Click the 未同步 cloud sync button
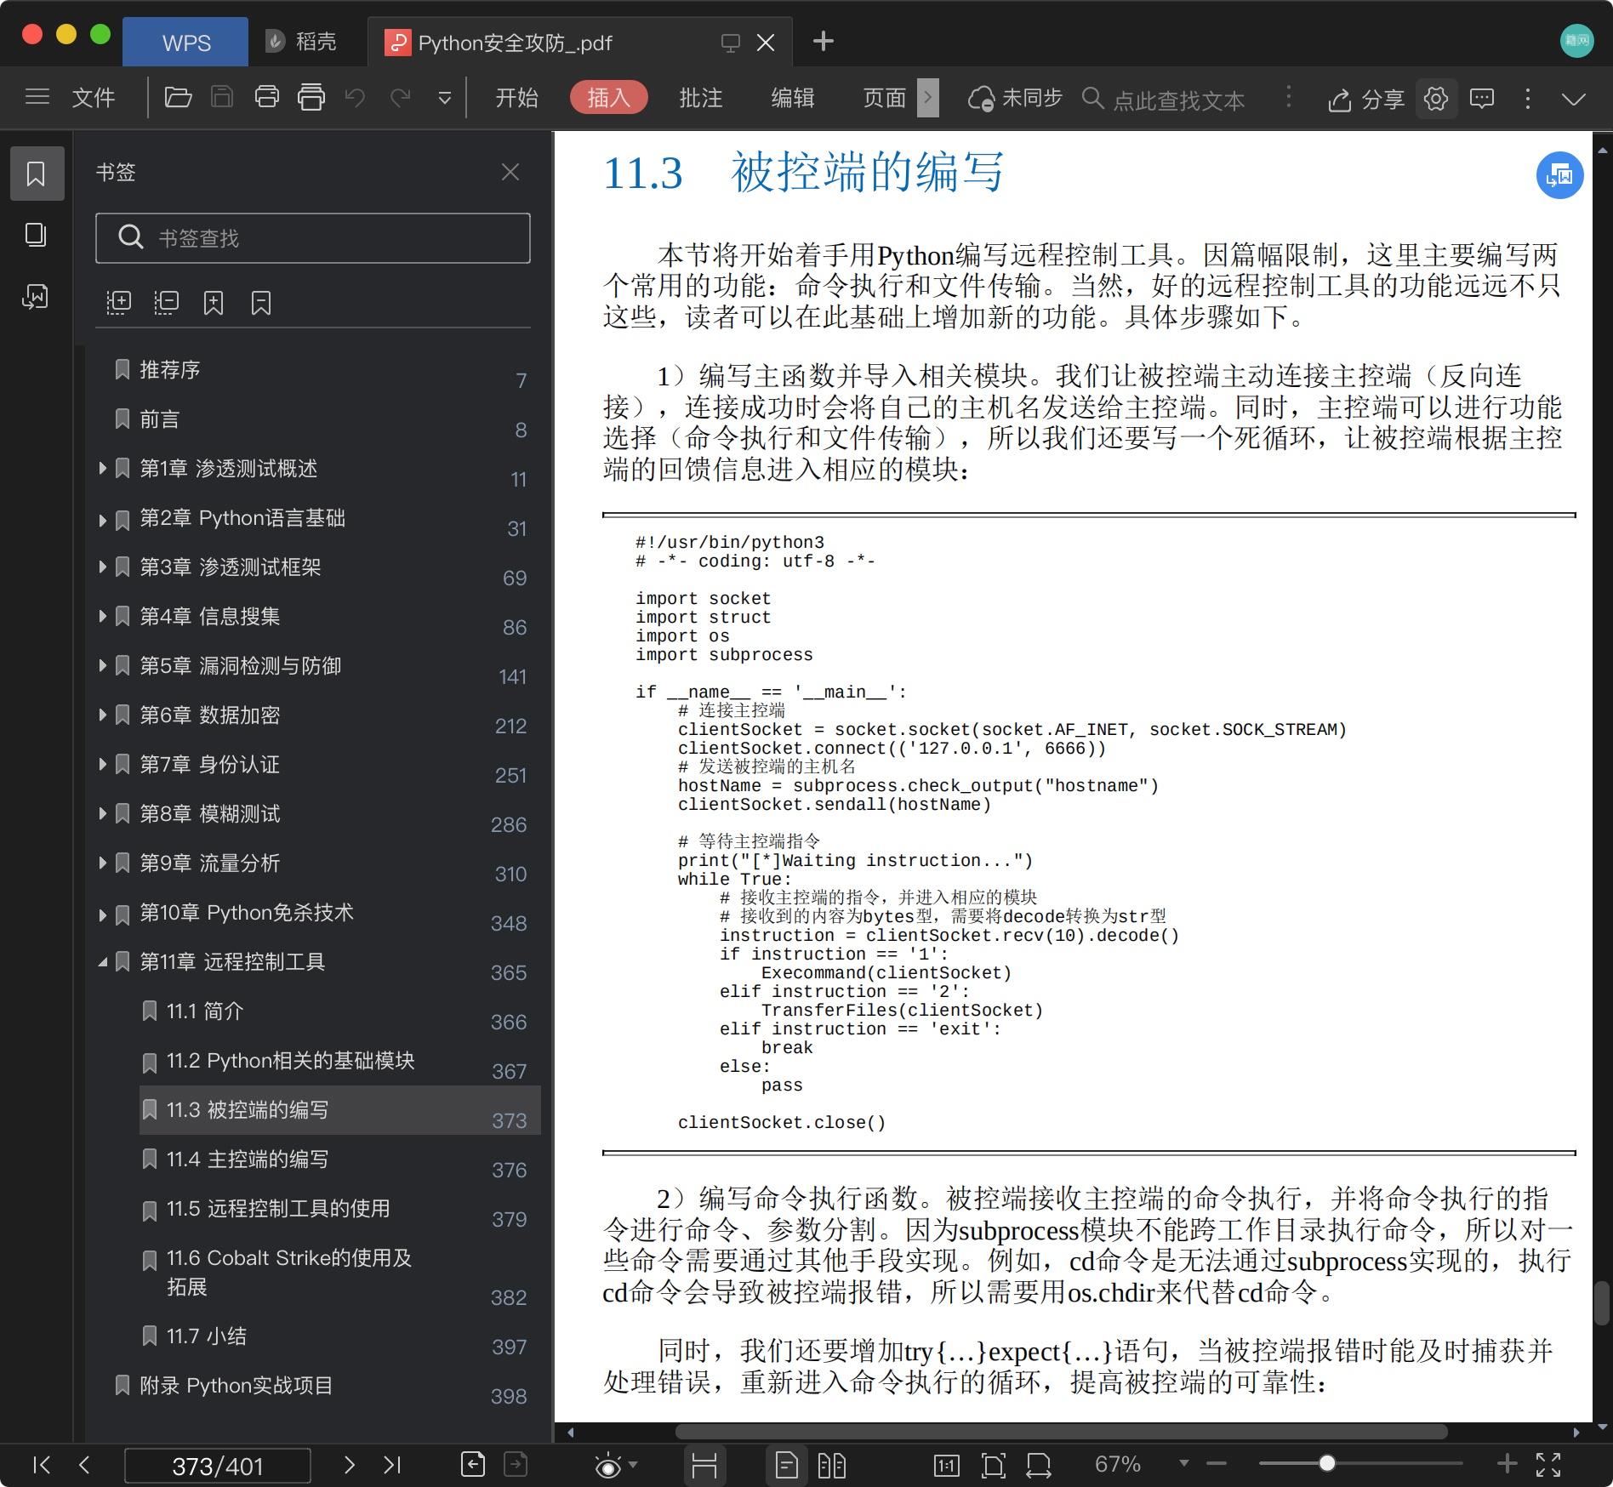Screen dimensions: 1613x1487 pyautogui.click(x=1016, y=99)
